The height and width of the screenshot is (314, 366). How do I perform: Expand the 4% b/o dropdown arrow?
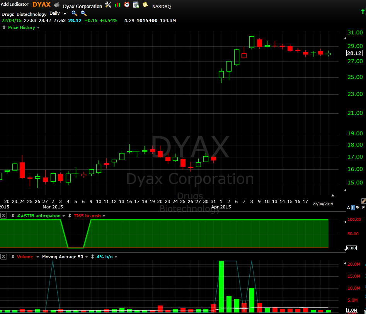116,257
